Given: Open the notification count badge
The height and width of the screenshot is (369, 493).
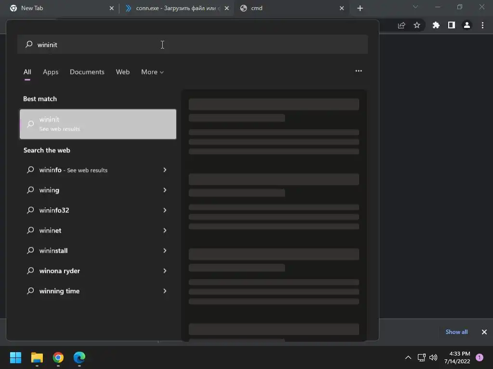Looking at the screenshot, I should click(480, 357).
